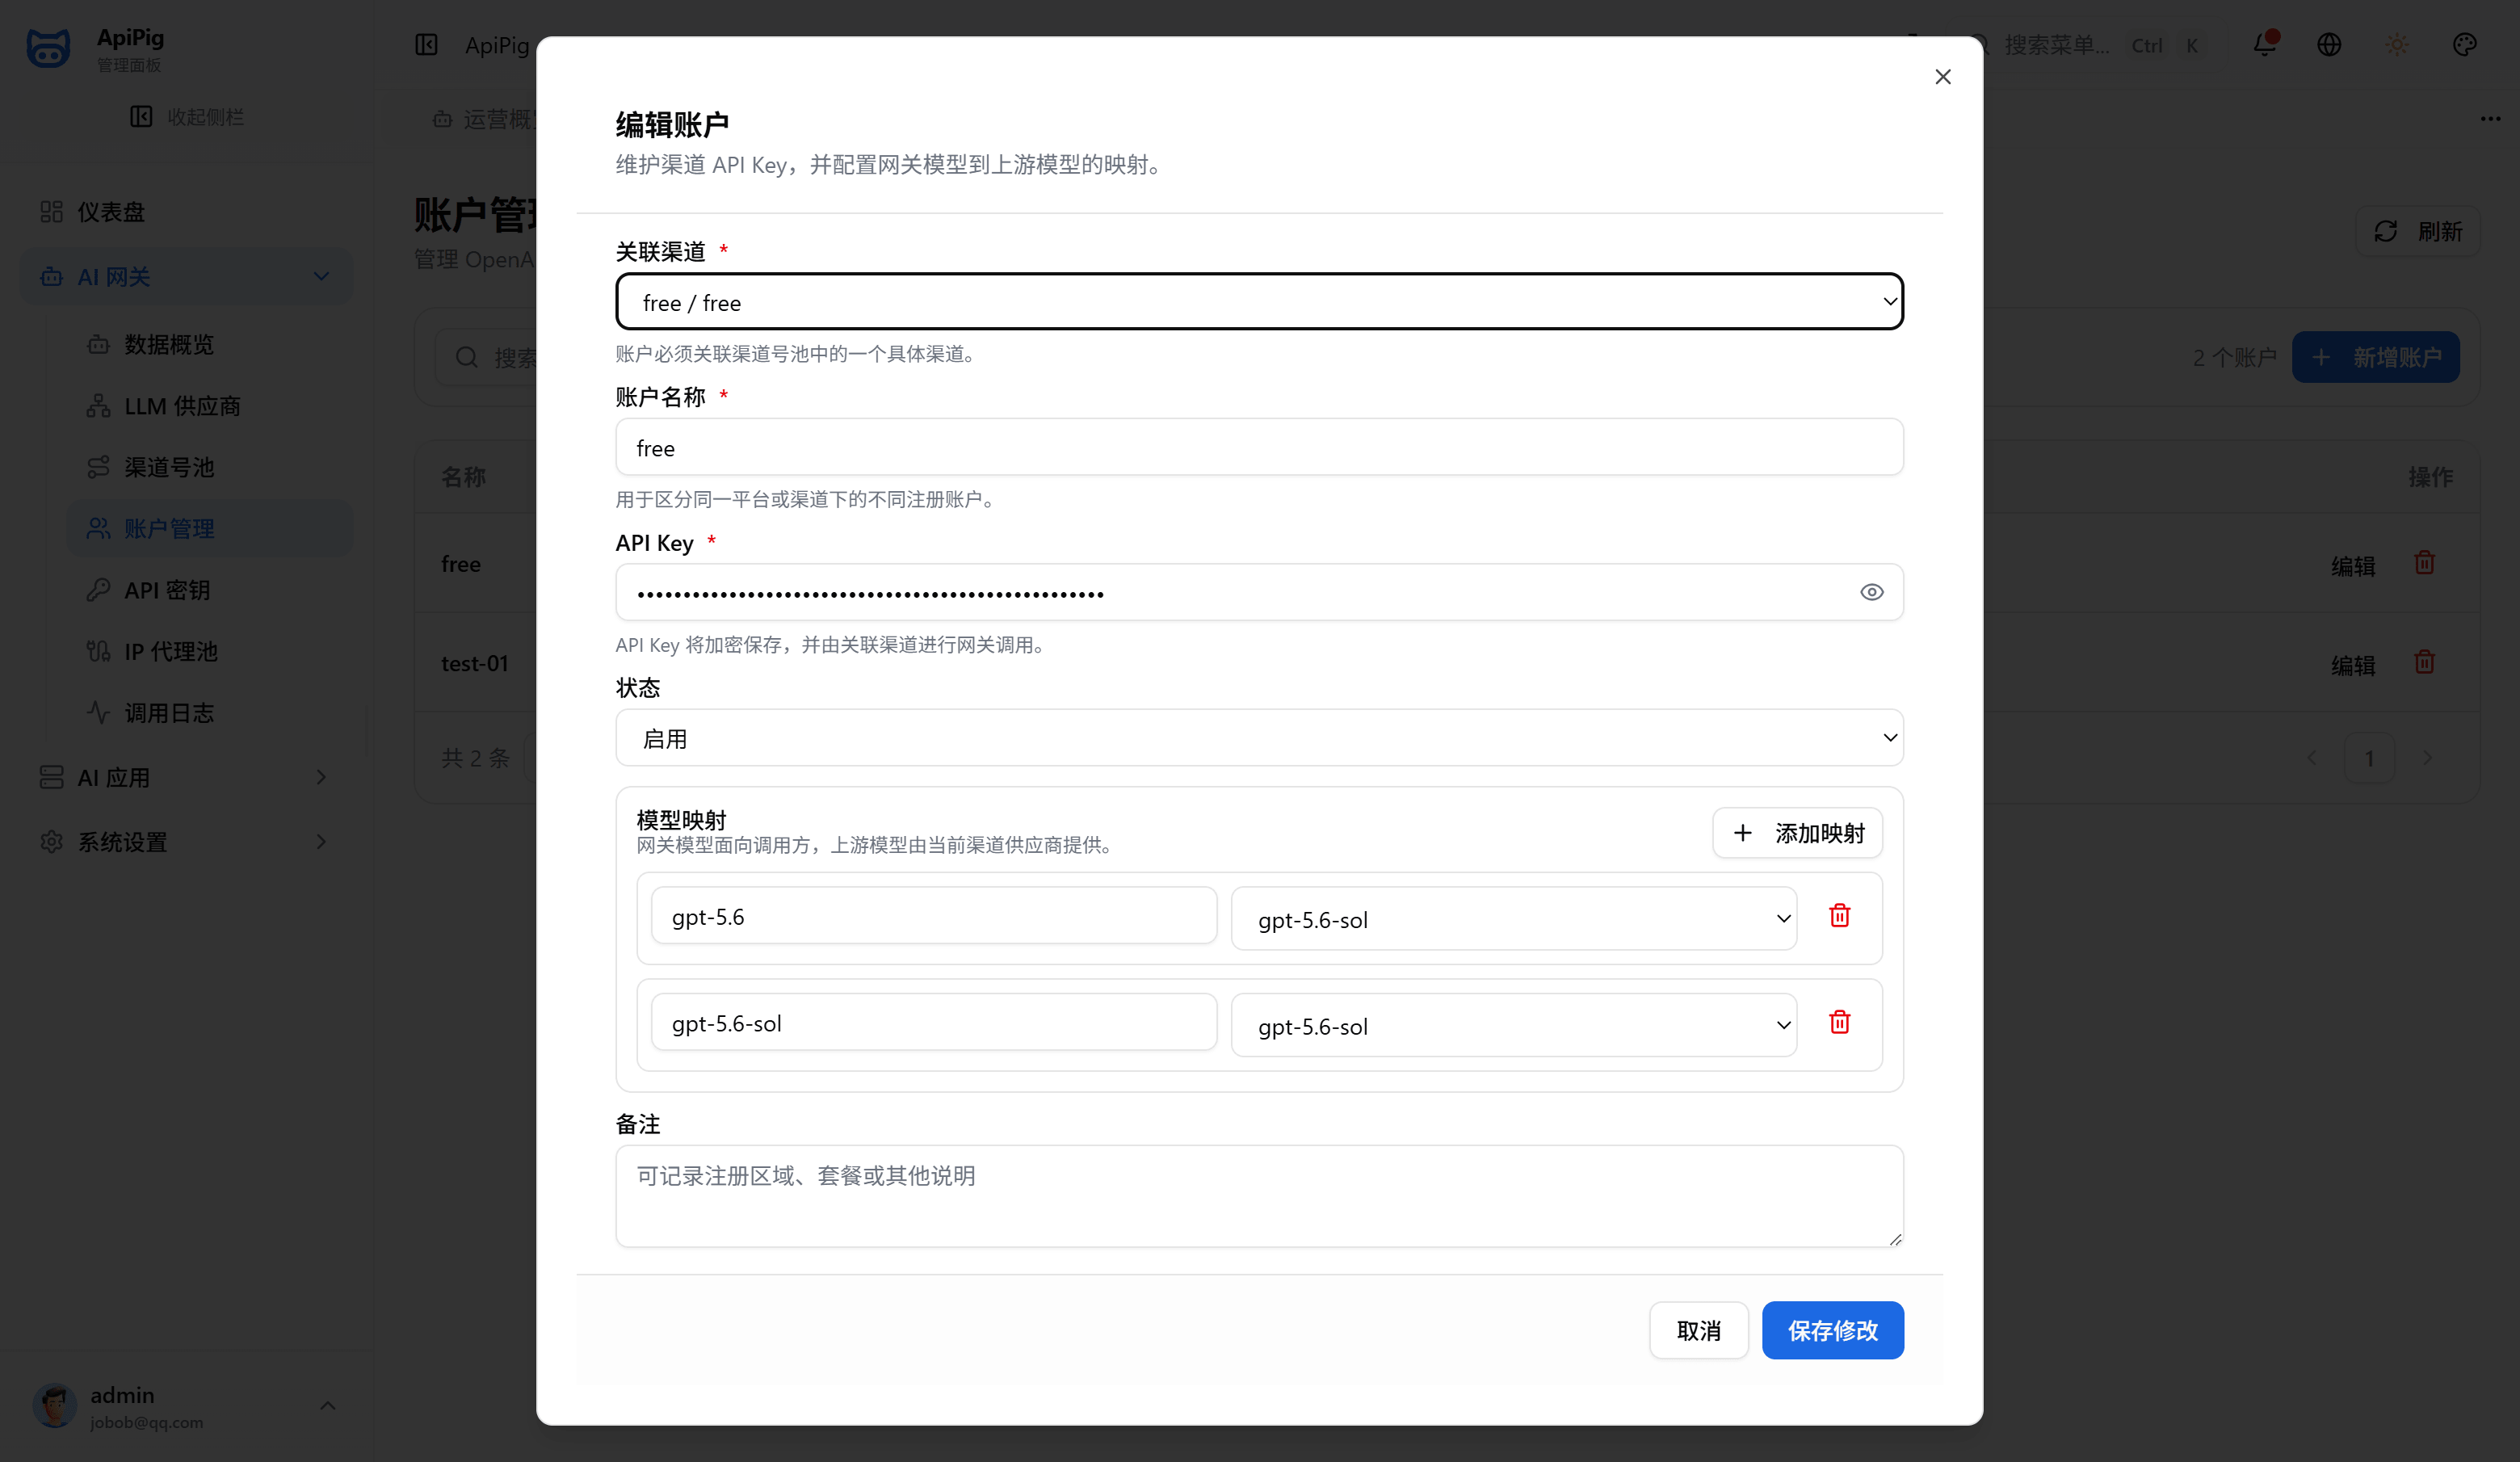Screen dimensions: 2520x1462
Task: Click the 备注 notes textarea
Action: click(x=1259, y=1196)
